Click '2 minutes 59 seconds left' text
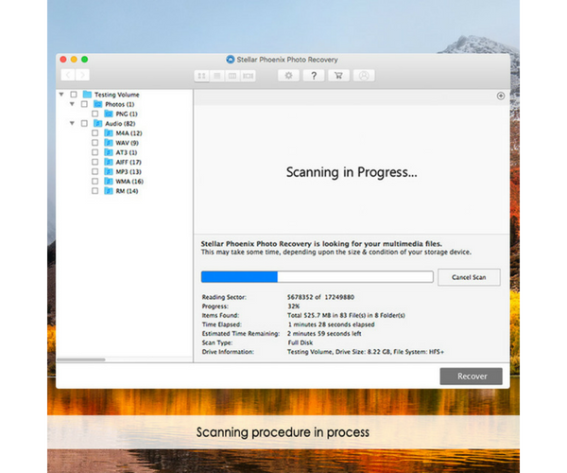 324,333
